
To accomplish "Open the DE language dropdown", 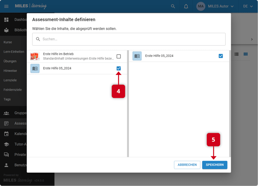I will (247, 6).
